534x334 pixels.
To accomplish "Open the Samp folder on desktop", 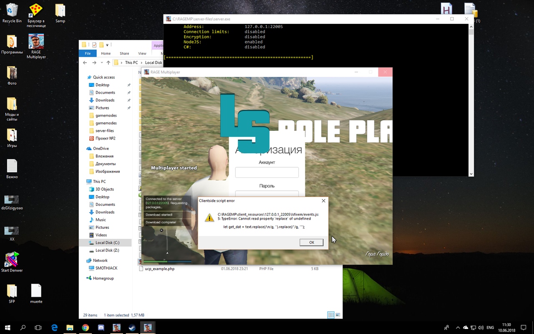I will pos(60,13).
